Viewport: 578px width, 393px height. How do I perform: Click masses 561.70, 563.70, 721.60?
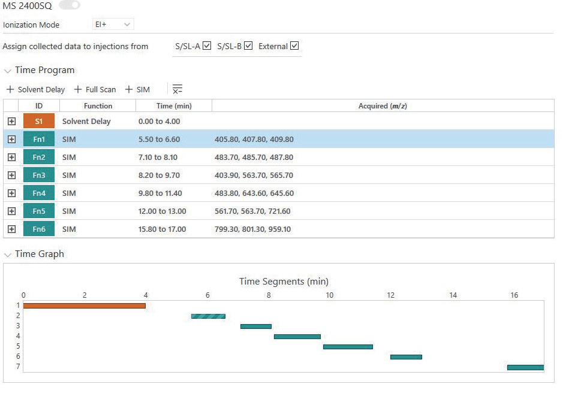[x=252, y=211]
